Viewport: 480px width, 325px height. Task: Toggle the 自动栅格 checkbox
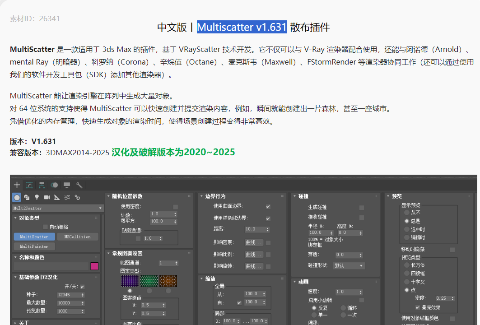[x=45, y=227]
